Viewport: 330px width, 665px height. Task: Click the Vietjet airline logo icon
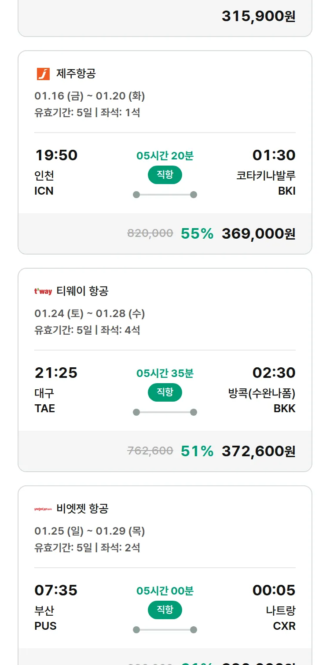pos(43,509)
